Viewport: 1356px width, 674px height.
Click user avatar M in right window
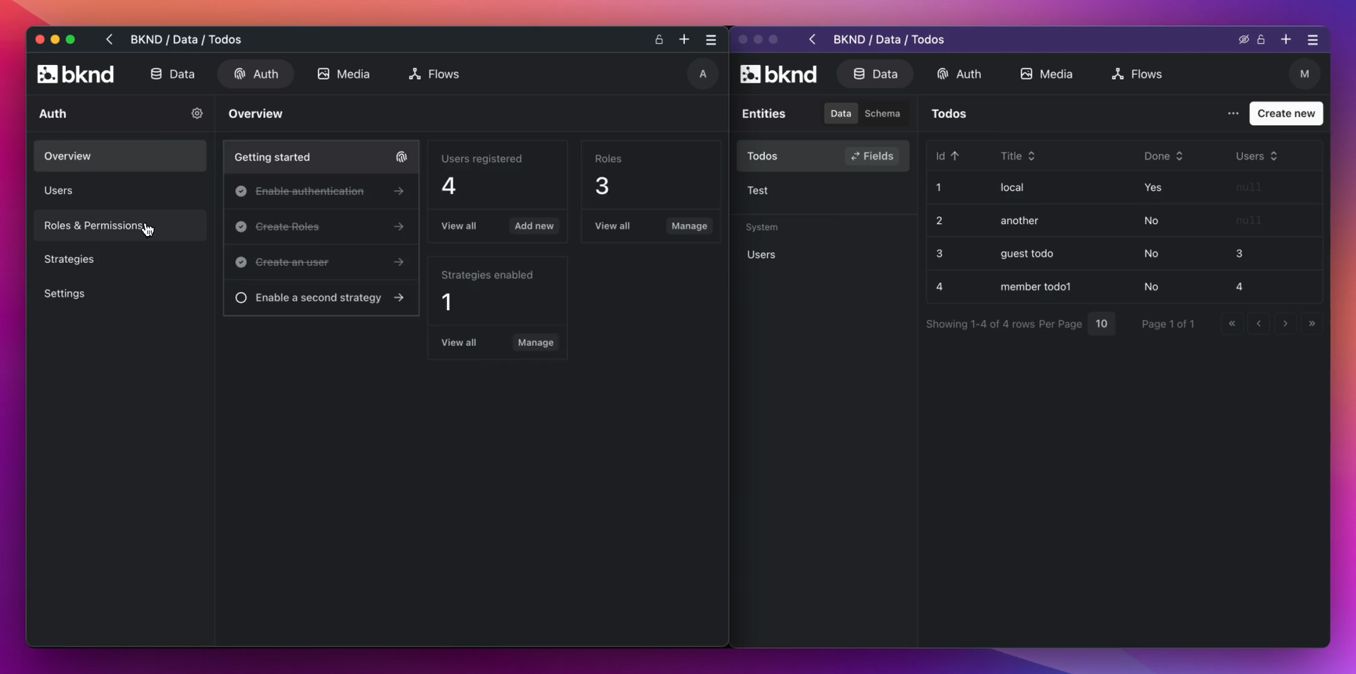[1304, 74]
